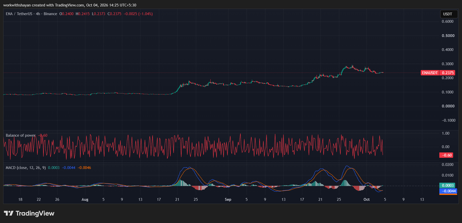Click the red −0.60 tag on the axis
Screen dimensions: 462x223
[x=445, y=155]
